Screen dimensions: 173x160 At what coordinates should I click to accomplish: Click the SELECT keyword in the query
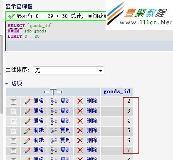click(16, 26)
